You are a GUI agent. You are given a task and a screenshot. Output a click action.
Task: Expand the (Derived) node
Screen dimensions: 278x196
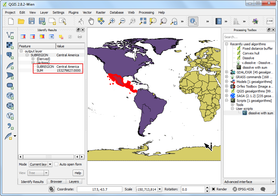(33, 59)
